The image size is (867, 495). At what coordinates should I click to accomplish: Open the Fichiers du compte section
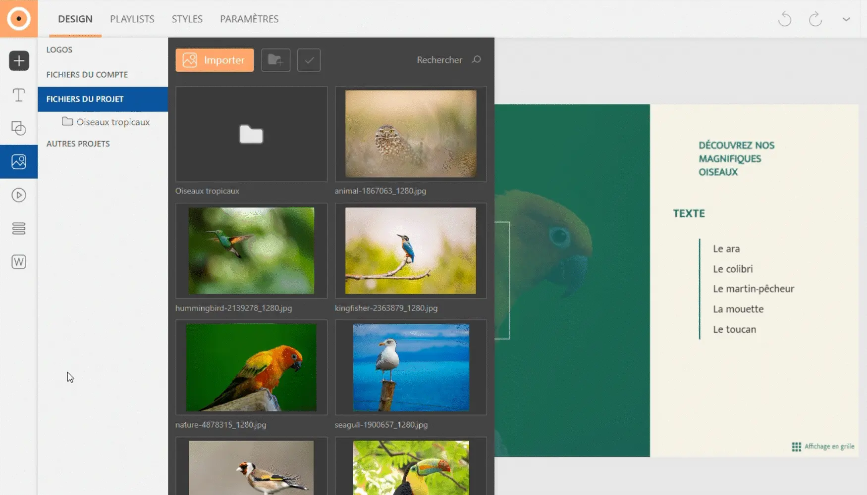(x=87, y=74)
